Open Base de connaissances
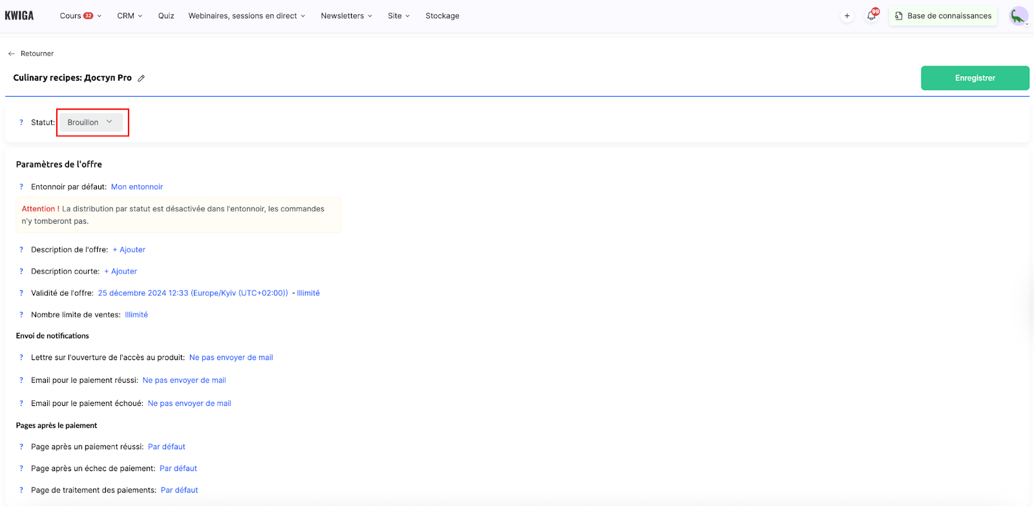Image resolution: width=1034 pixels, height=506 pixels. coord(943,16)
